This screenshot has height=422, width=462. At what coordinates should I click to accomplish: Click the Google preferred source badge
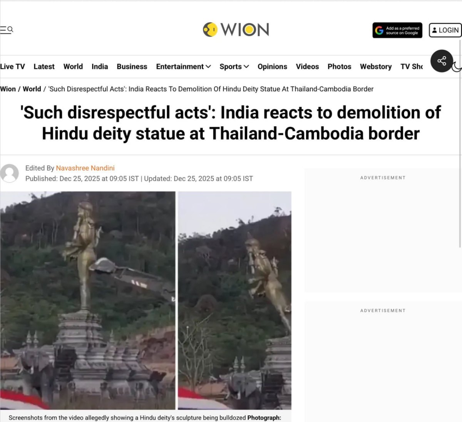[x=397, y=30]
